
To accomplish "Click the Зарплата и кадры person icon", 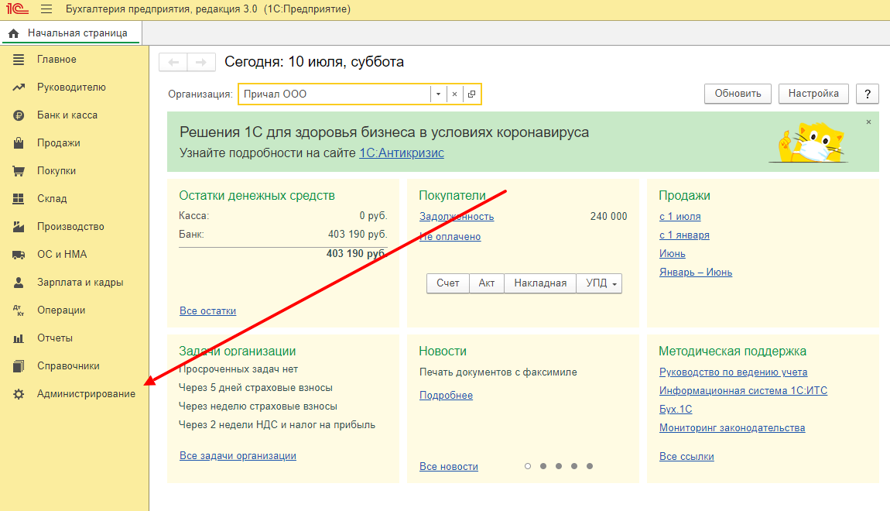I will pos(19,282).
